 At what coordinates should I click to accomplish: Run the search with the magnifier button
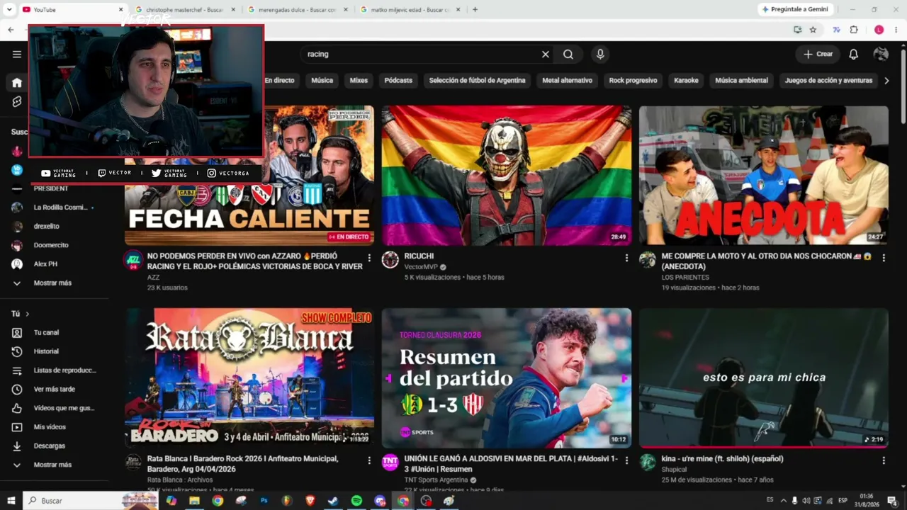click(568, 54)
